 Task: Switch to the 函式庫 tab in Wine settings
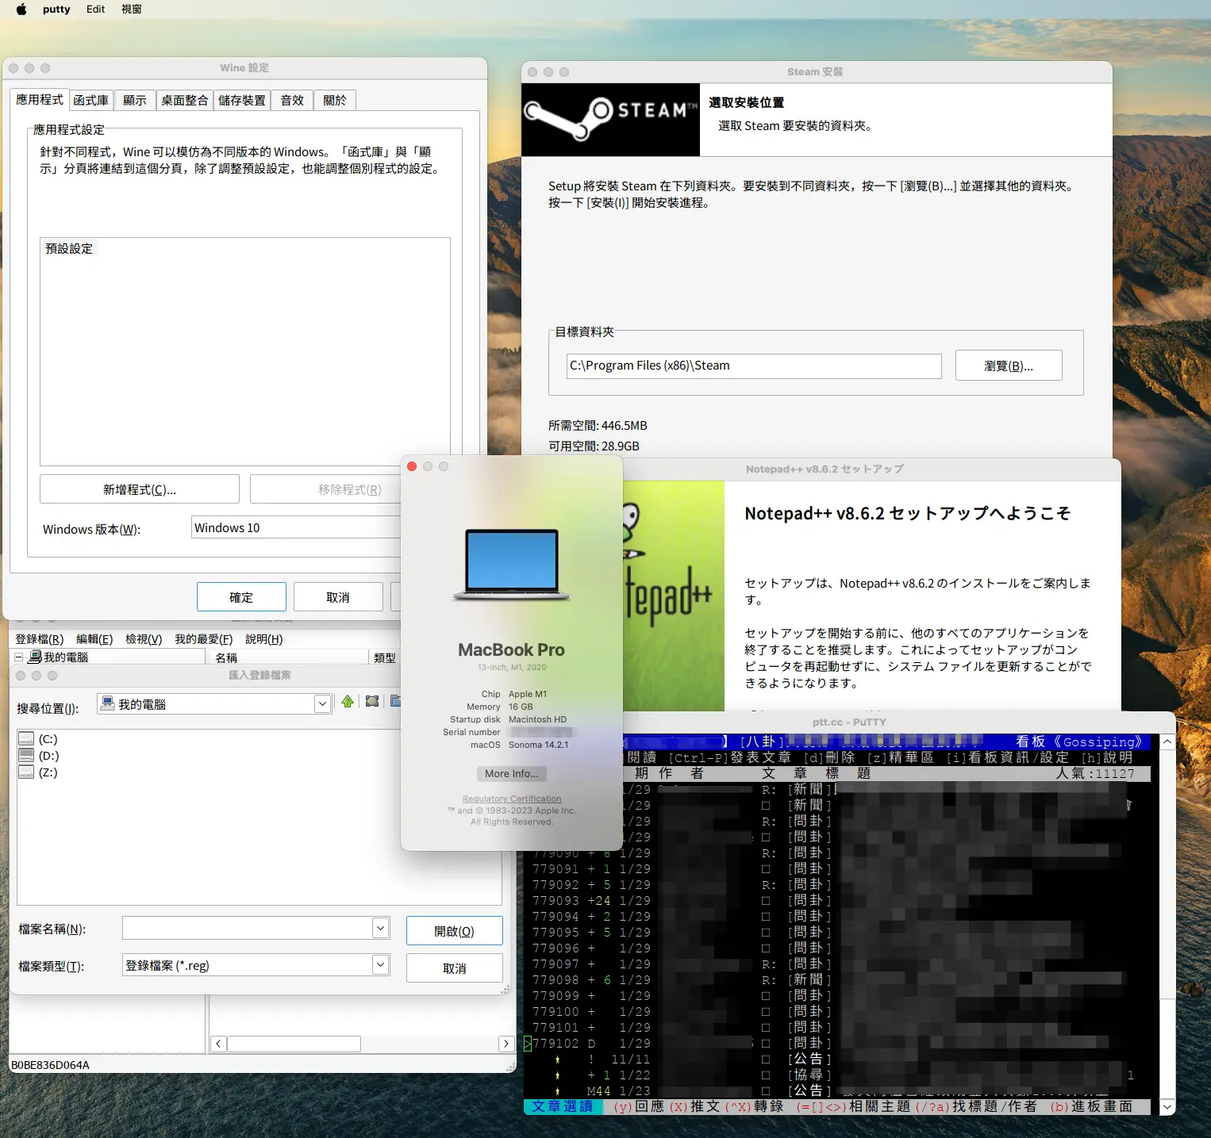tap(91, 100)
